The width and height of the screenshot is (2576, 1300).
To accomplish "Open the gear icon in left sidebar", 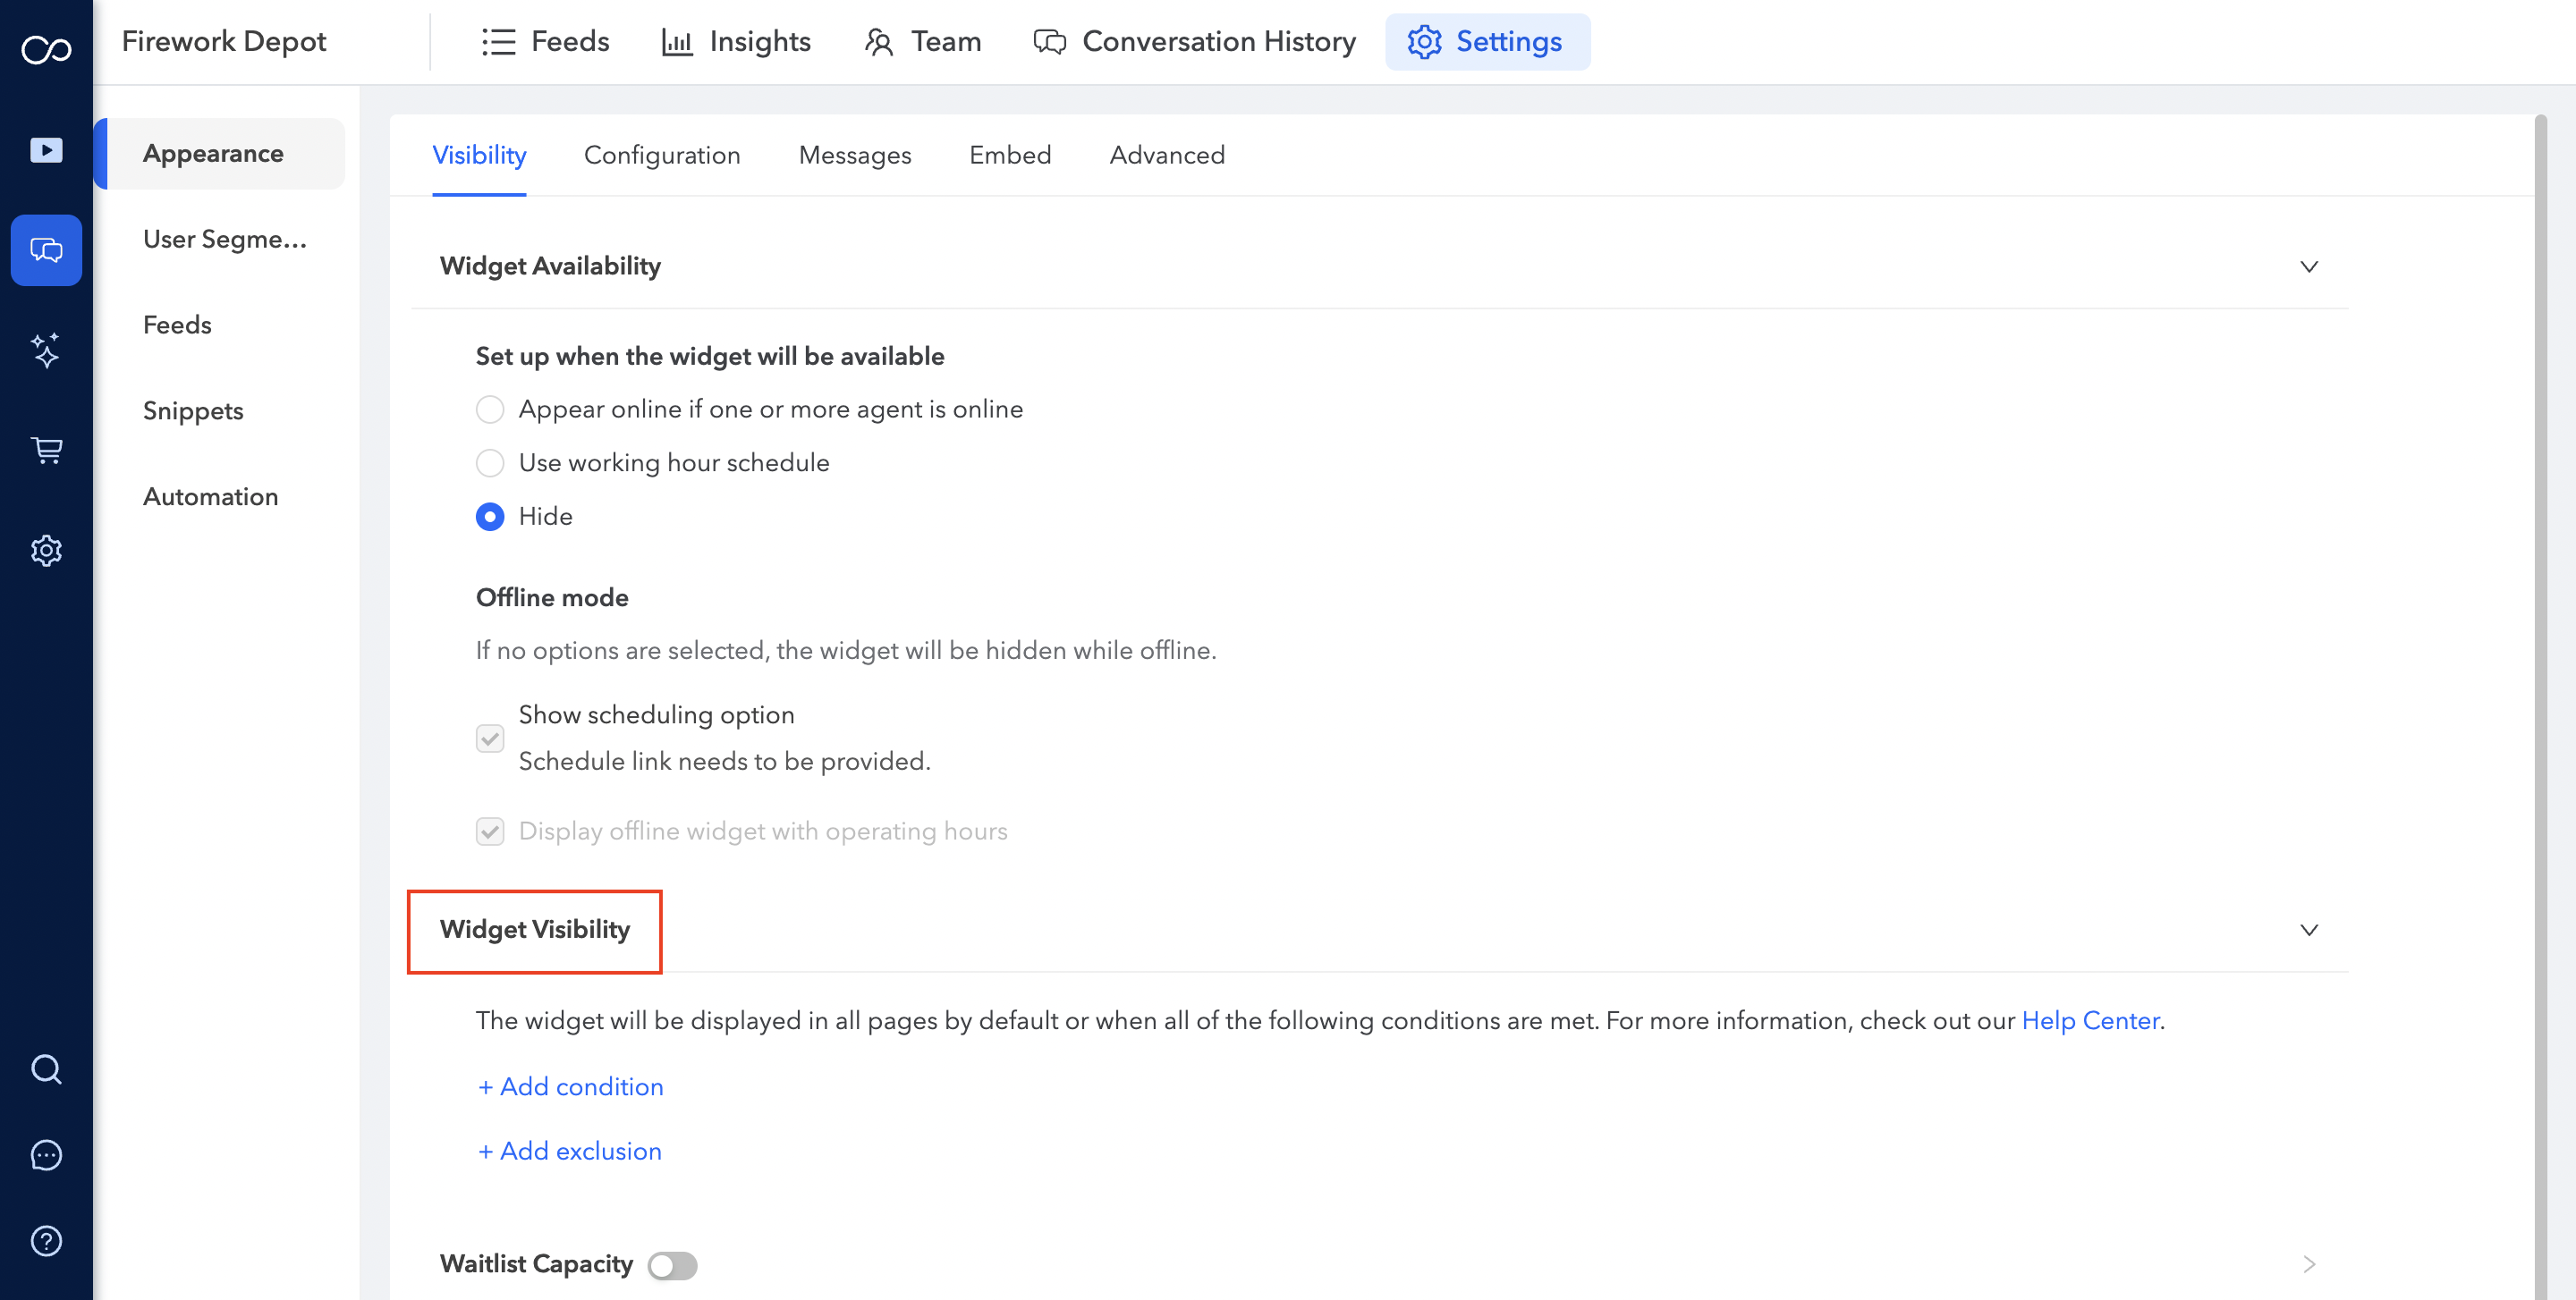I will (46, 551).
